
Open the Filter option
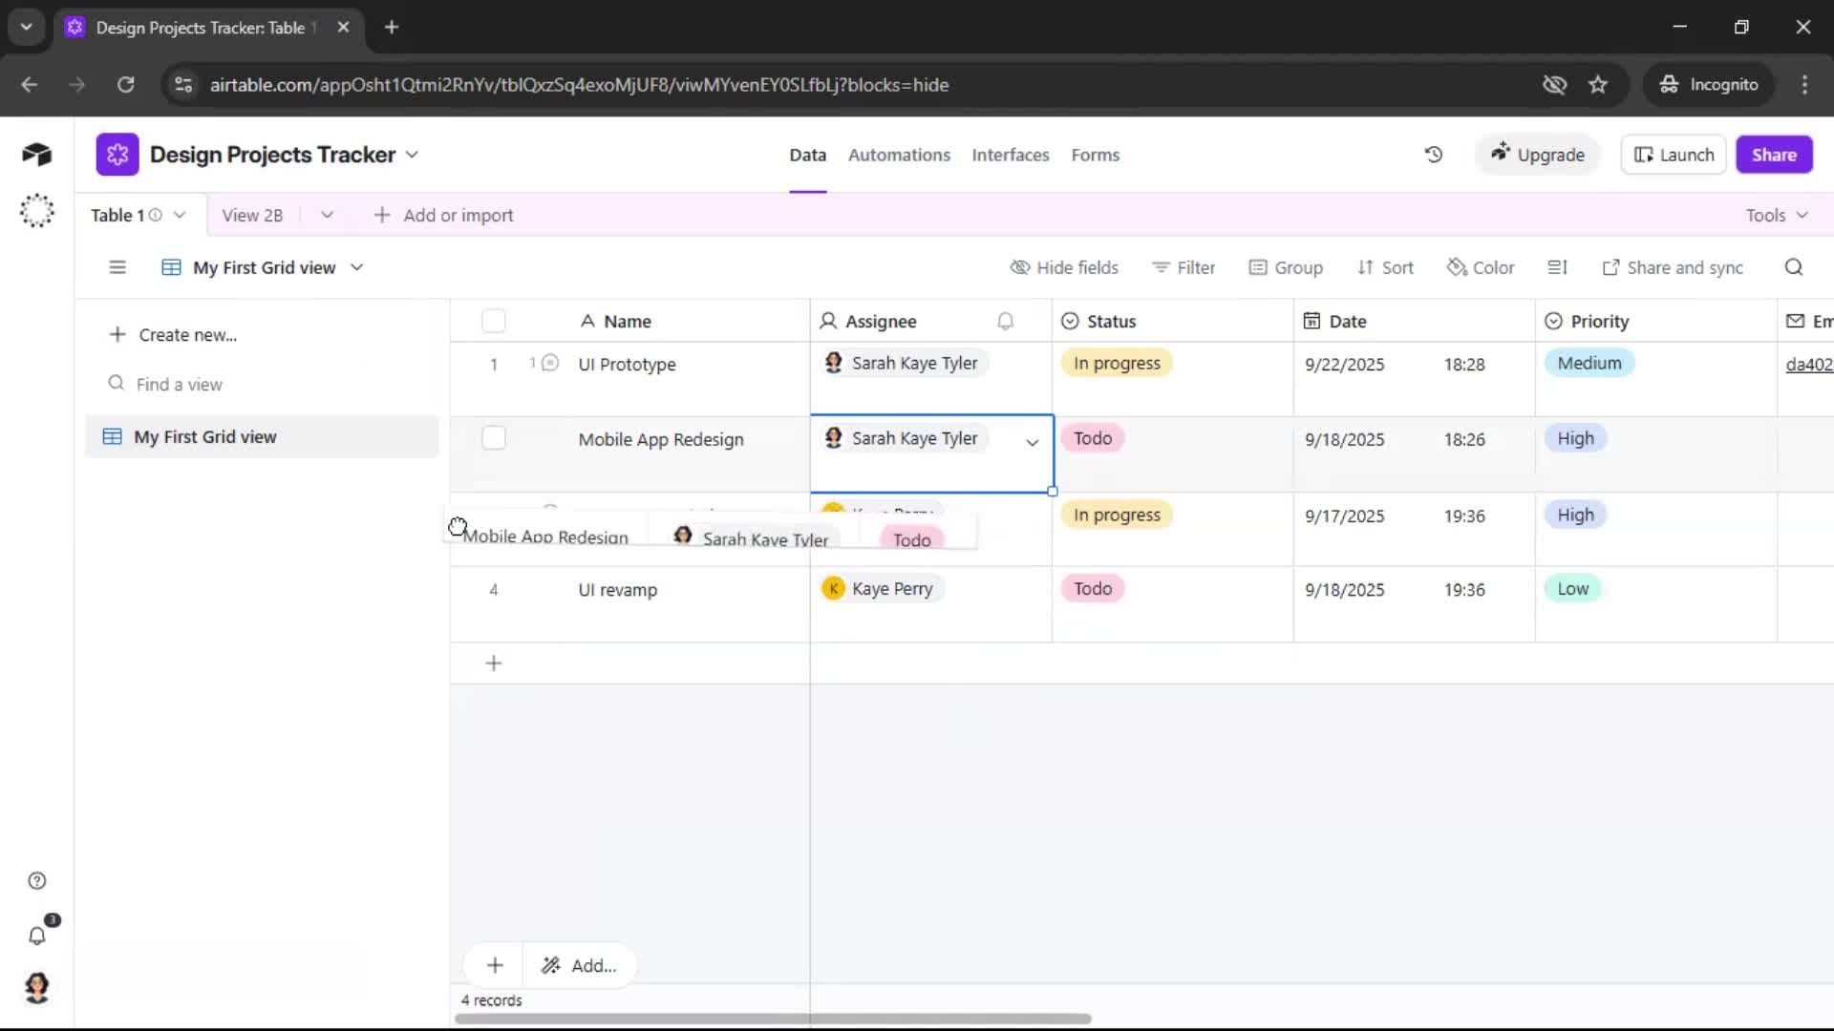(x=1184, y=268)
